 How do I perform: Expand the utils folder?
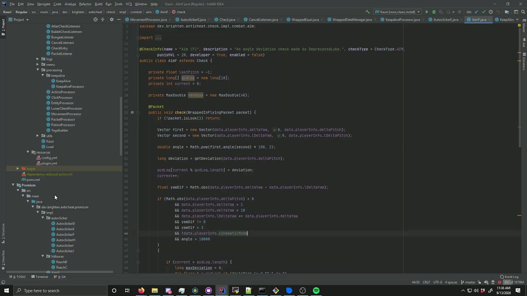[37, 136]
